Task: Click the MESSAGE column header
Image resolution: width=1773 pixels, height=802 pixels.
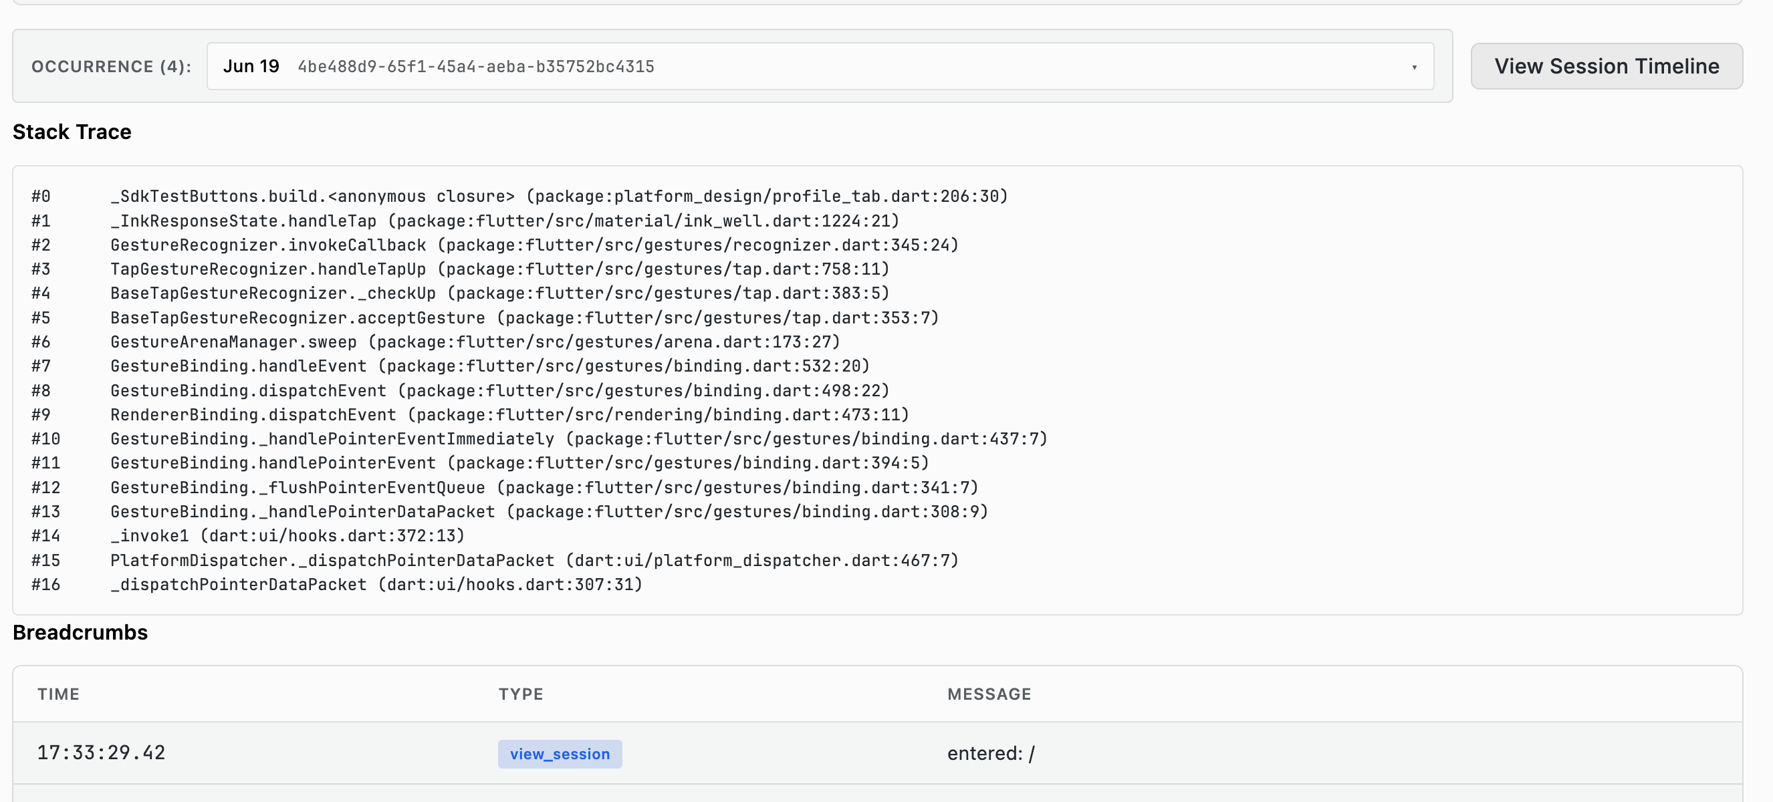Action: coord(989,694)
